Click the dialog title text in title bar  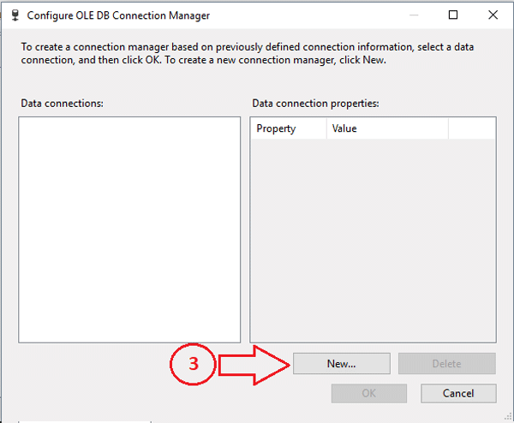click(x=118, y=15)
